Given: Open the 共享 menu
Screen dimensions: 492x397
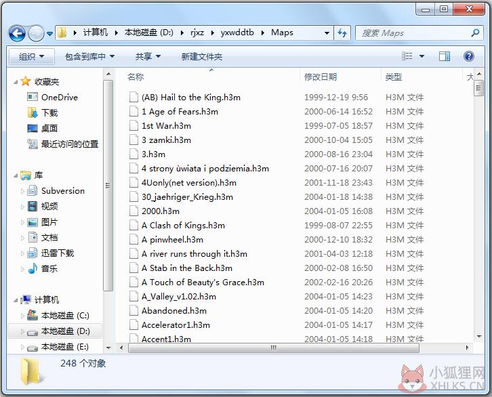Looking at the screenshot, I should point(148,56).
